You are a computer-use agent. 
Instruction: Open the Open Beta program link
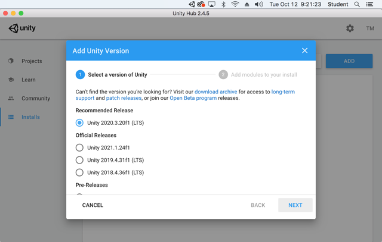193,98
